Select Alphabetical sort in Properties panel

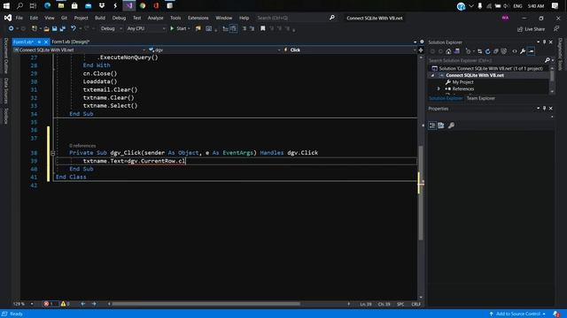point(441,125)
